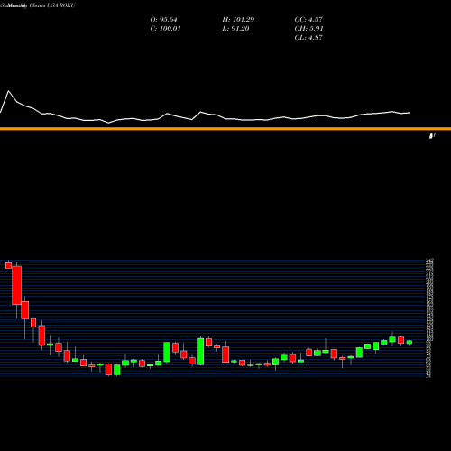Image resolution: width=451 pixels, height=451 pixels.
Task: Select the high price value H: 101.29
Action: pos(238,20)
